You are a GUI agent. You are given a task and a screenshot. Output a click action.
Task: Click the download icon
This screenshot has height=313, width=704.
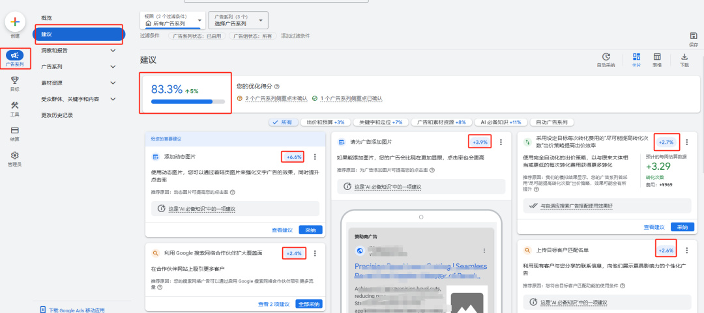pyautogui.click(x=684, y=57)
